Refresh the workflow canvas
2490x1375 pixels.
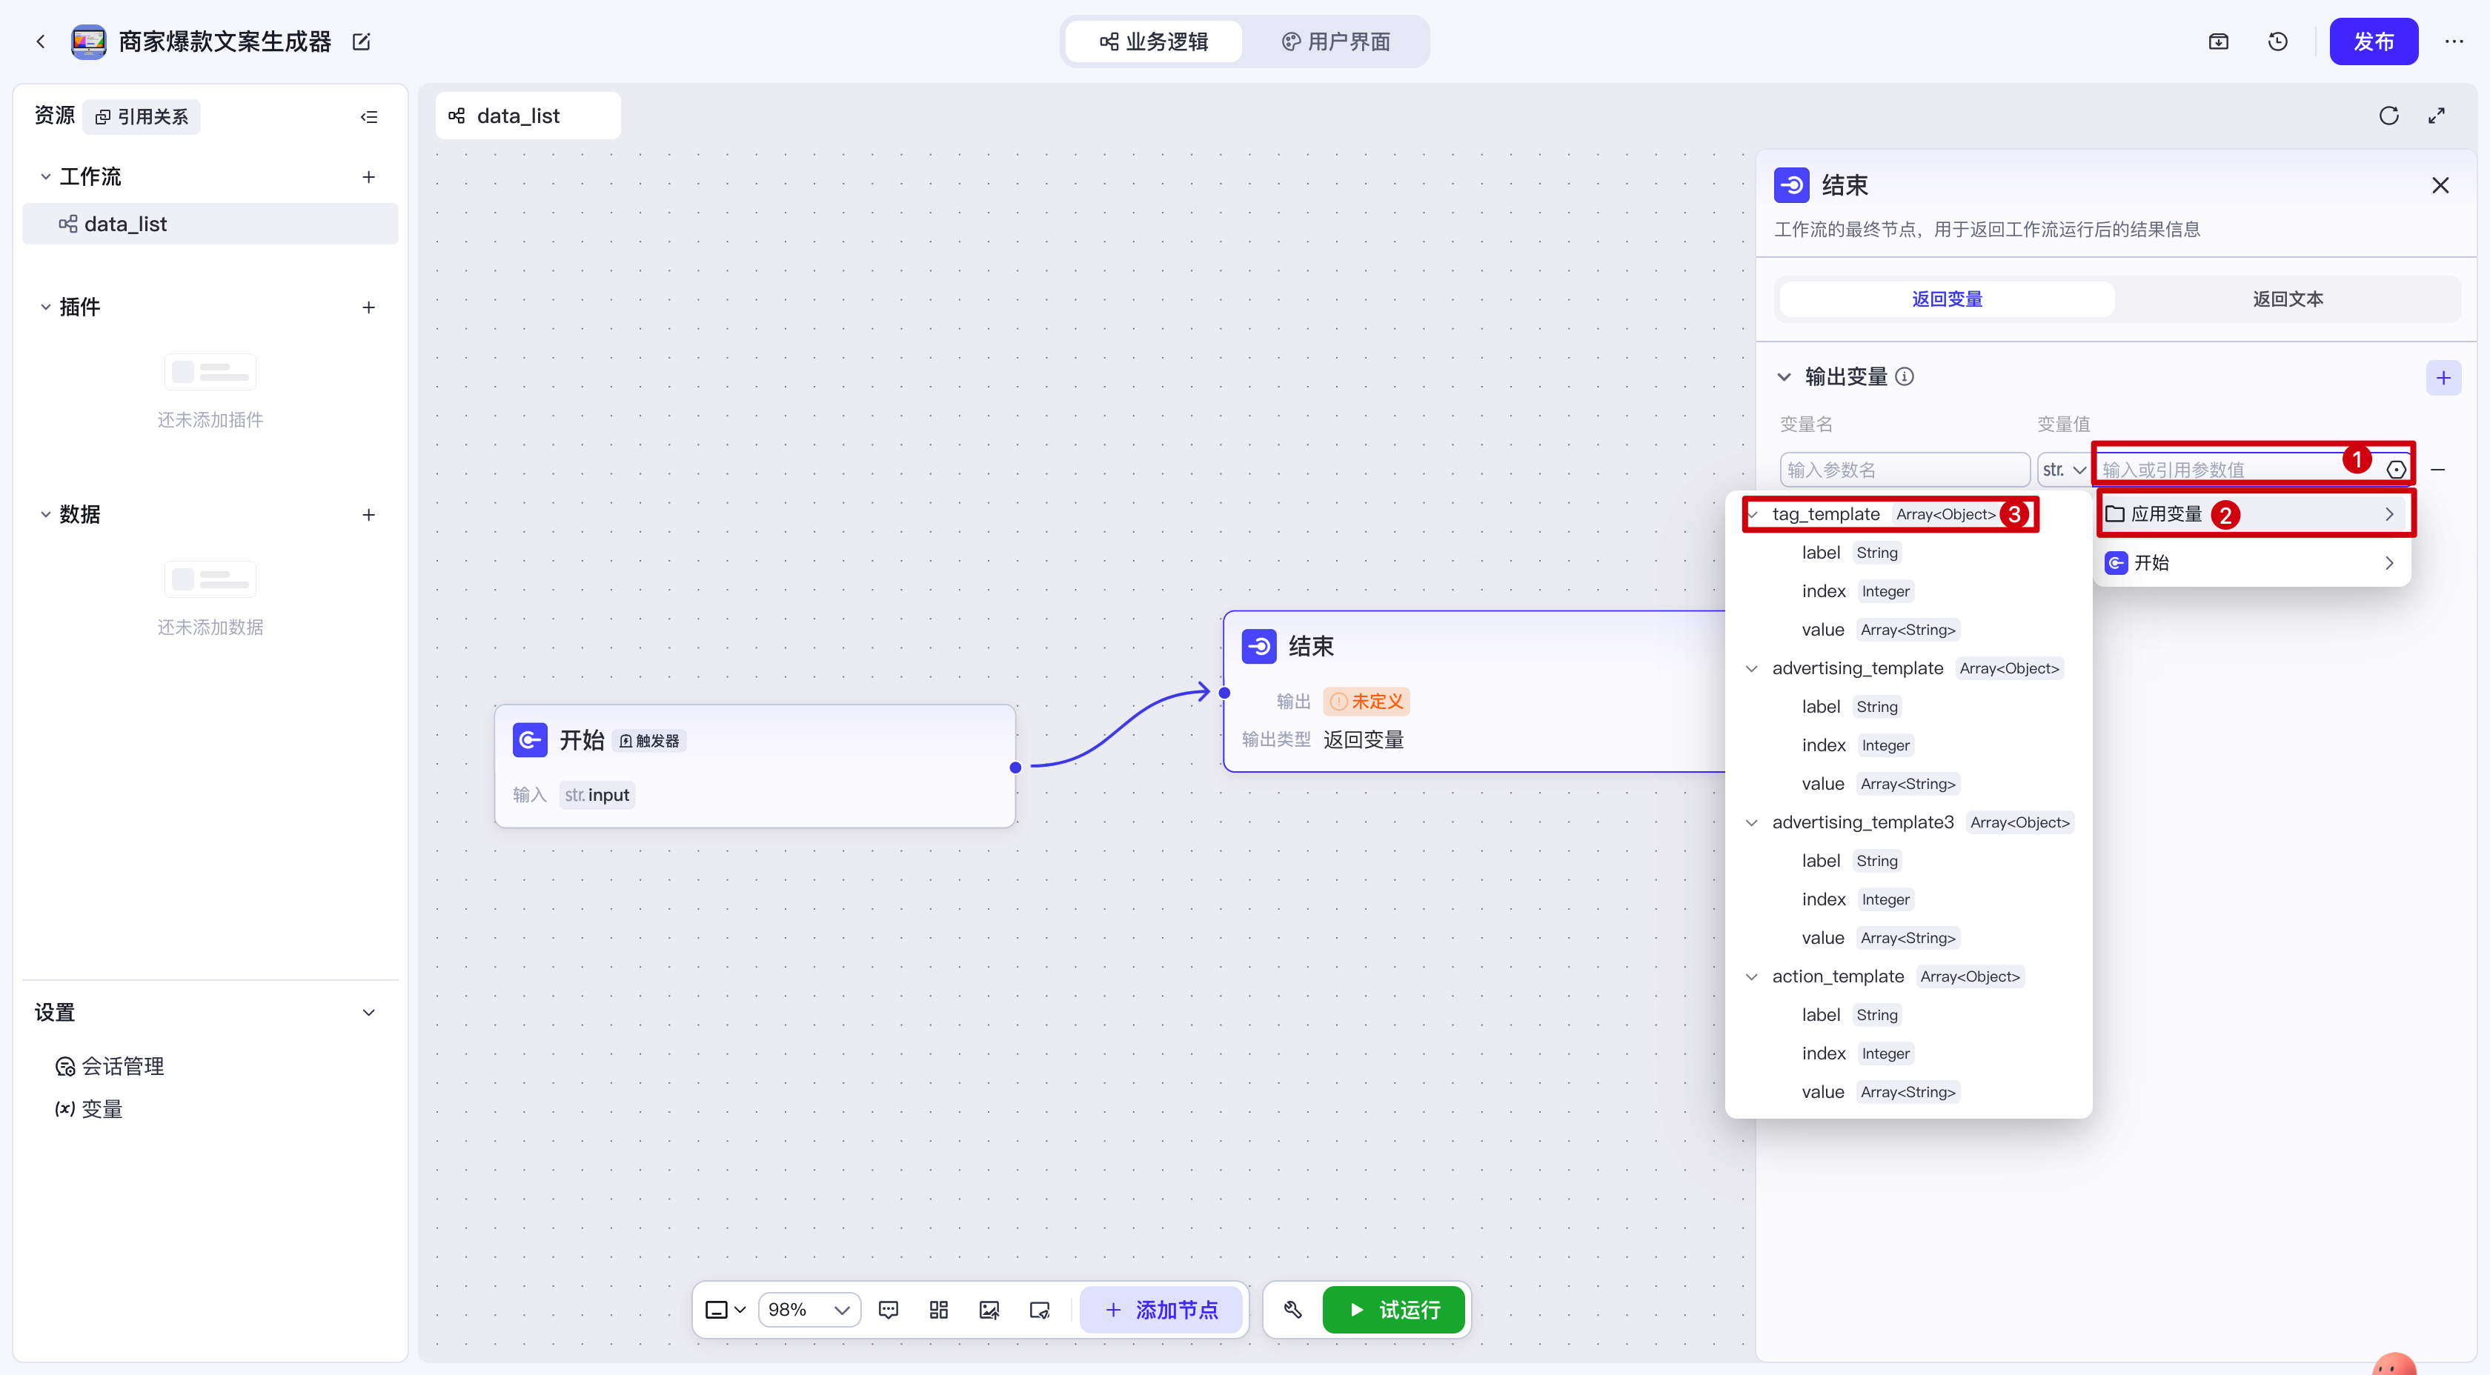point(2388,116)
